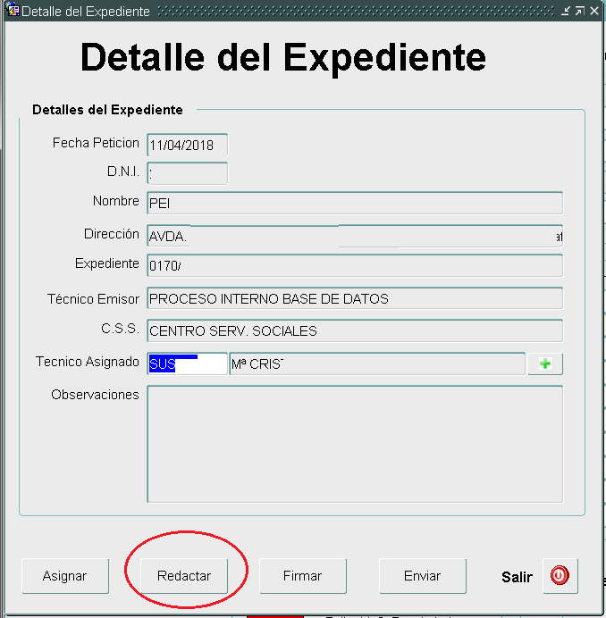Click the Redactar button
Screen dimensions: 606x618
coord(184,576)
